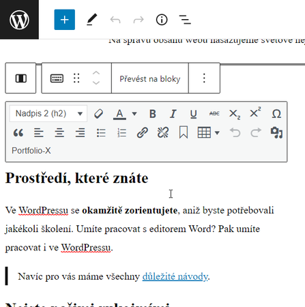Click the clear formatting eraser icon

point(98,113)
